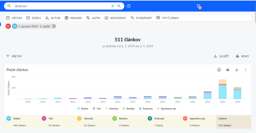
Task: Click the VŠETKY filter button
Action: pyautogui.click(x=14, y=56)
